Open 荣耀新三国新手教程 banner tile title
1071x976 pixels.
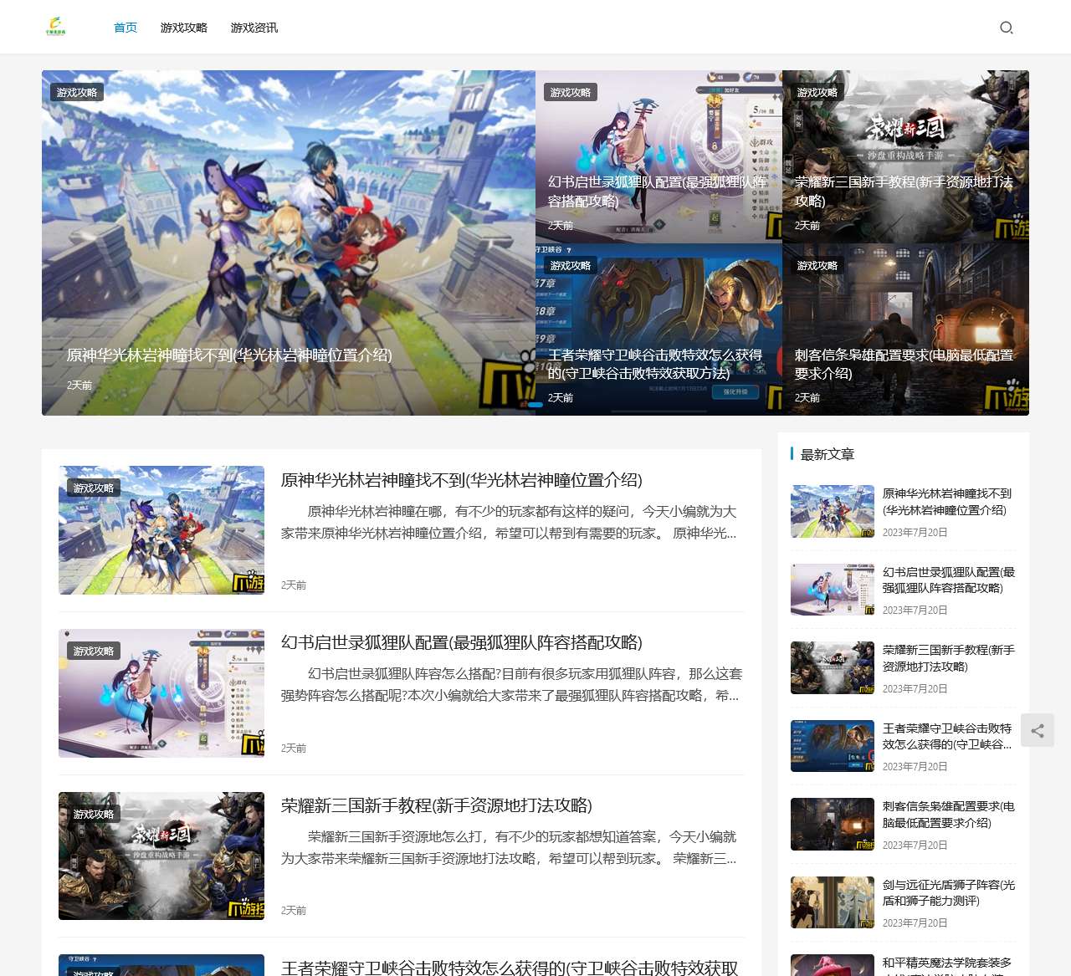tap(904, 192)
